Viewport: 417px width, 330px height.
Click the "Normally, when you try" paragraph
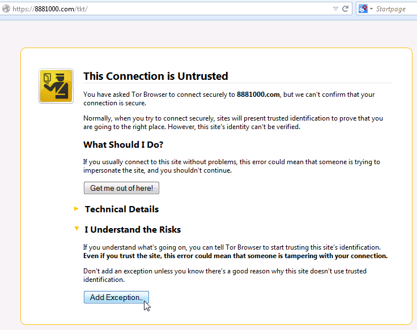[233, 122]
